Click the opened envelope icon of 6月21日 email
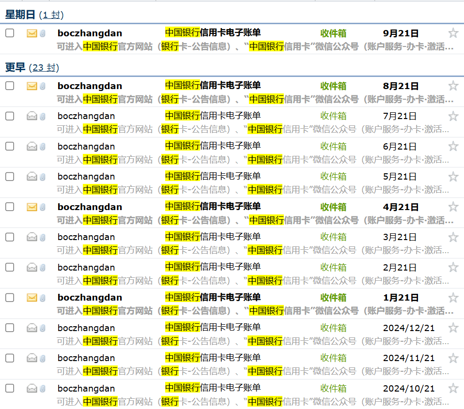 pyautogui.click(x=32, y=146)
